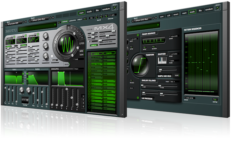Open the Patch dropdown in mods window
The height and width of the screenshot is (143, 231).
coord(142,20)
